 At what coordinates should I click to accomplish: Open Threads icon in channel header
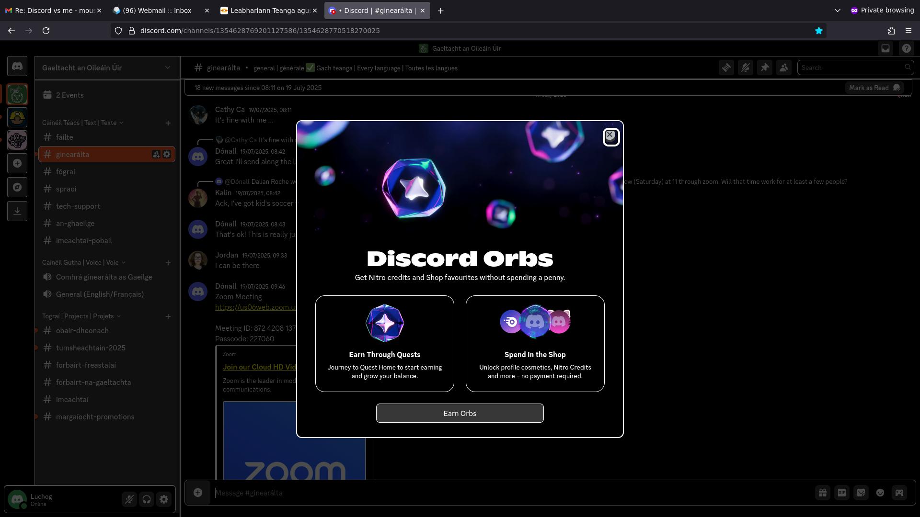(x=726, y=68)
